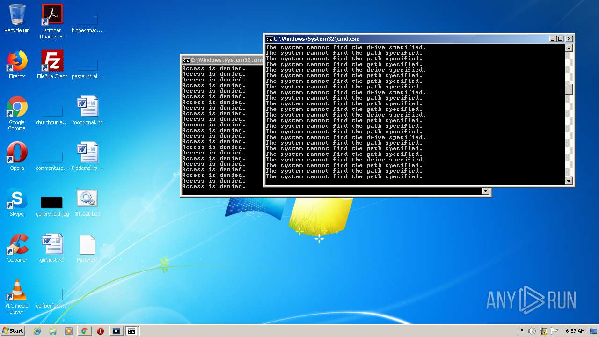Open Google Chrome desktop shortcut
This screenshot has height=337, width=599.
pyautogui.click(x=17, y=114)
